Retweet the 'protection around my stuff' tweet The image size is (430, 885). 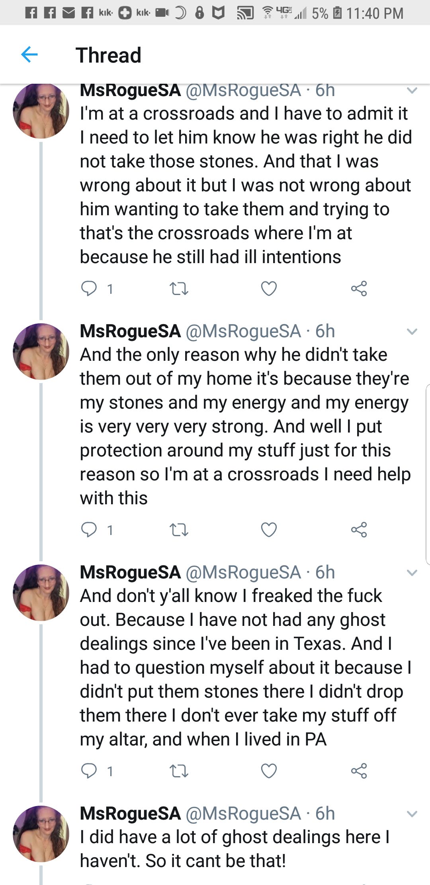(x=179, y=529)
